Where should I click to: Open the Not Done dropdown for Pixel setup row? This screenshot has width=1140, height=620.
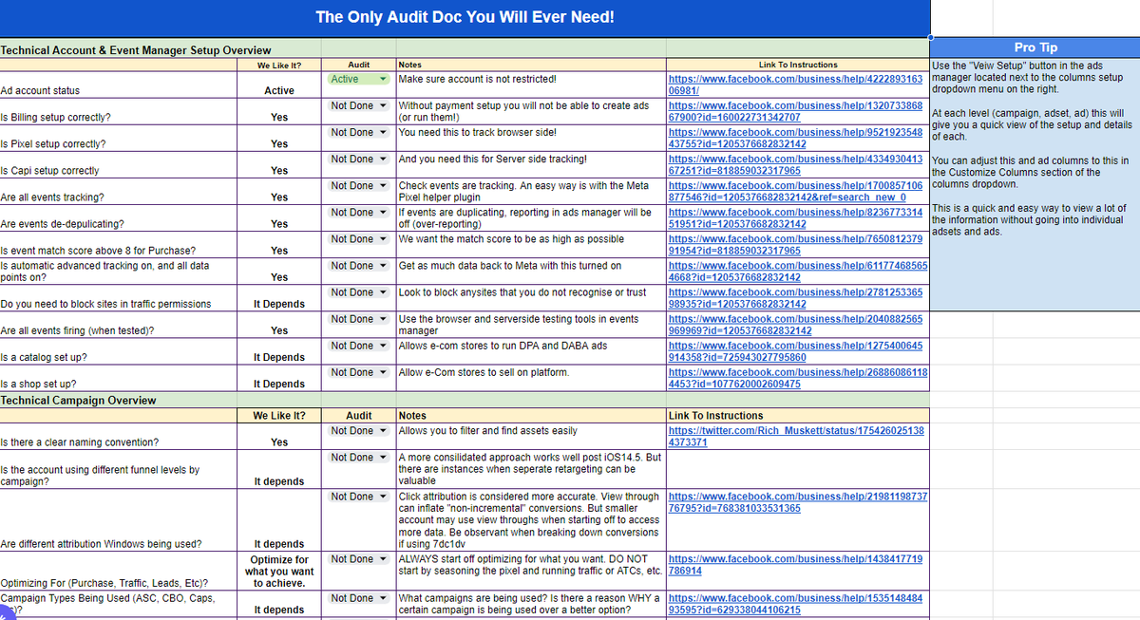(359, 132)
